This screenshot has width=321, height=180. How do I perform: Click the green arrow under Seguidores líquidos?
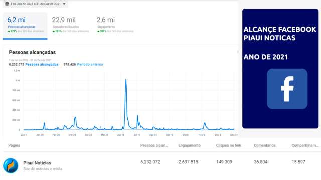tap(54, 31)
